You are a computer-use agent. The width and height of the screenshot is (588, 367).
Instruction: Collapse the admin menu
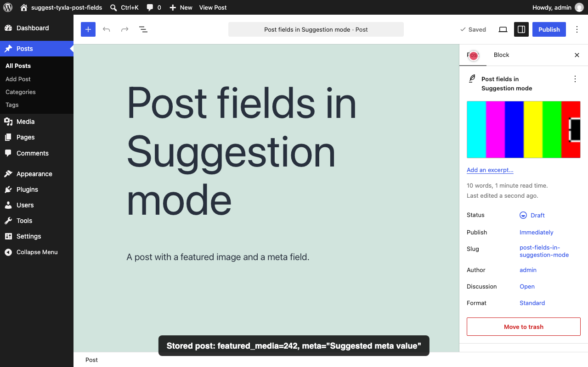tap(37, 252)
